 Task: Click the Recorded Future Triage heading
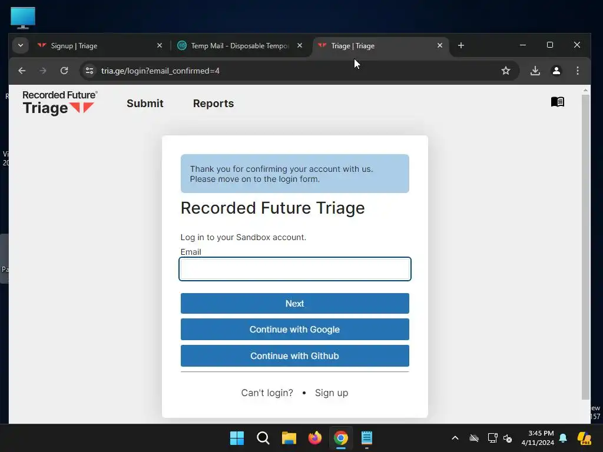[273, 208]
